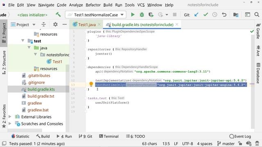Click the Run Anything window icon
This screenshot has height=147, width=262.
247,15
